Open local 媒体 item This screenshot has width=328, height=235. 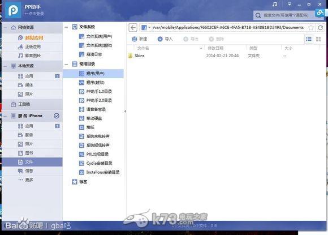32,85
